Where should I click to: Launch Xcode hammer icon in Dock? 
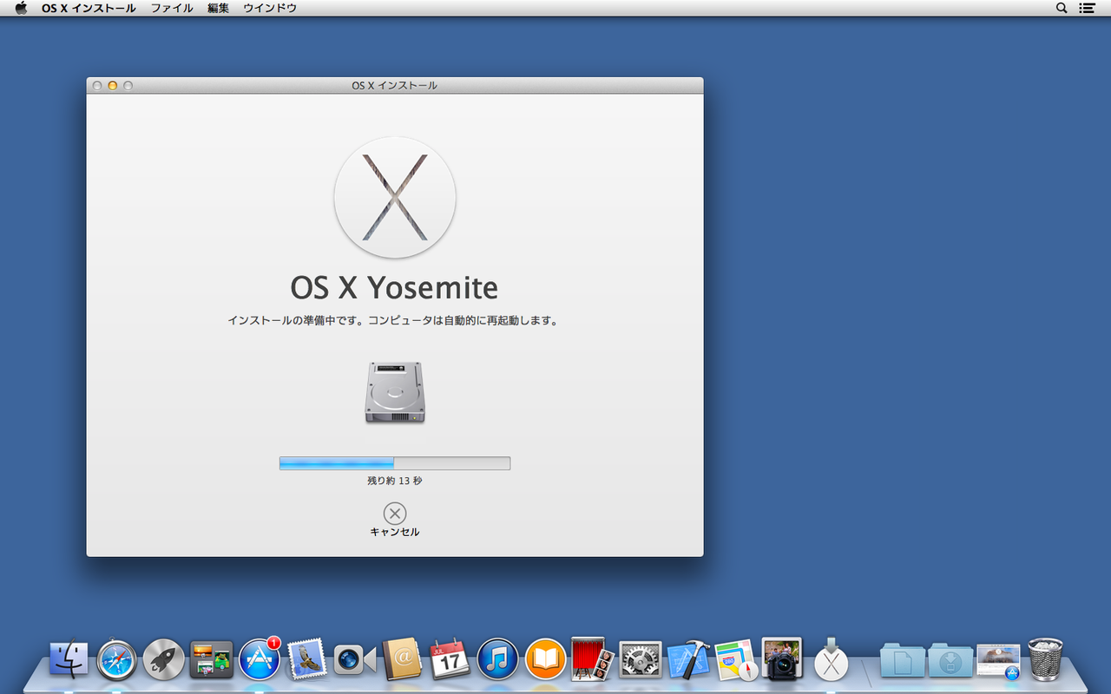tap(688, 659)
